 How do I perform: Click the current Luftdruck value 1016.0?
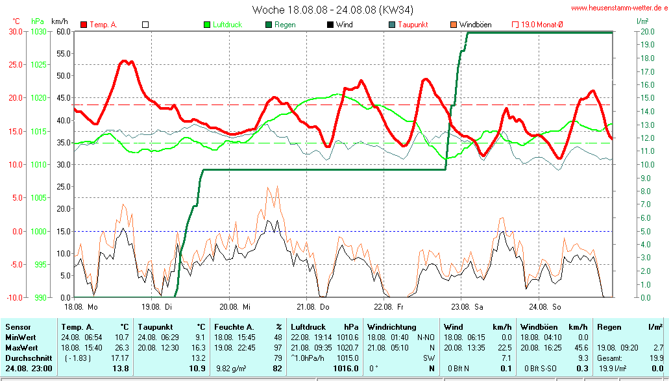tap(345, 369)
